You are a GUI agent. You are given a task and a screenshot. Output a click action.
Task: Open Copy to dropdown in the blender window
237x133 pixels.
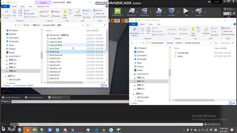[x=44, y=16]
